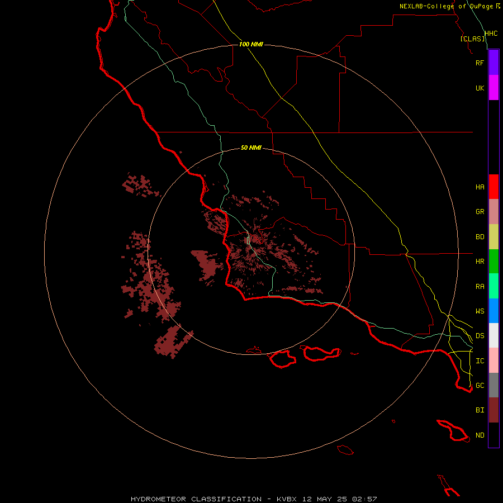Click the purple RF color swatch

(493, 63)
